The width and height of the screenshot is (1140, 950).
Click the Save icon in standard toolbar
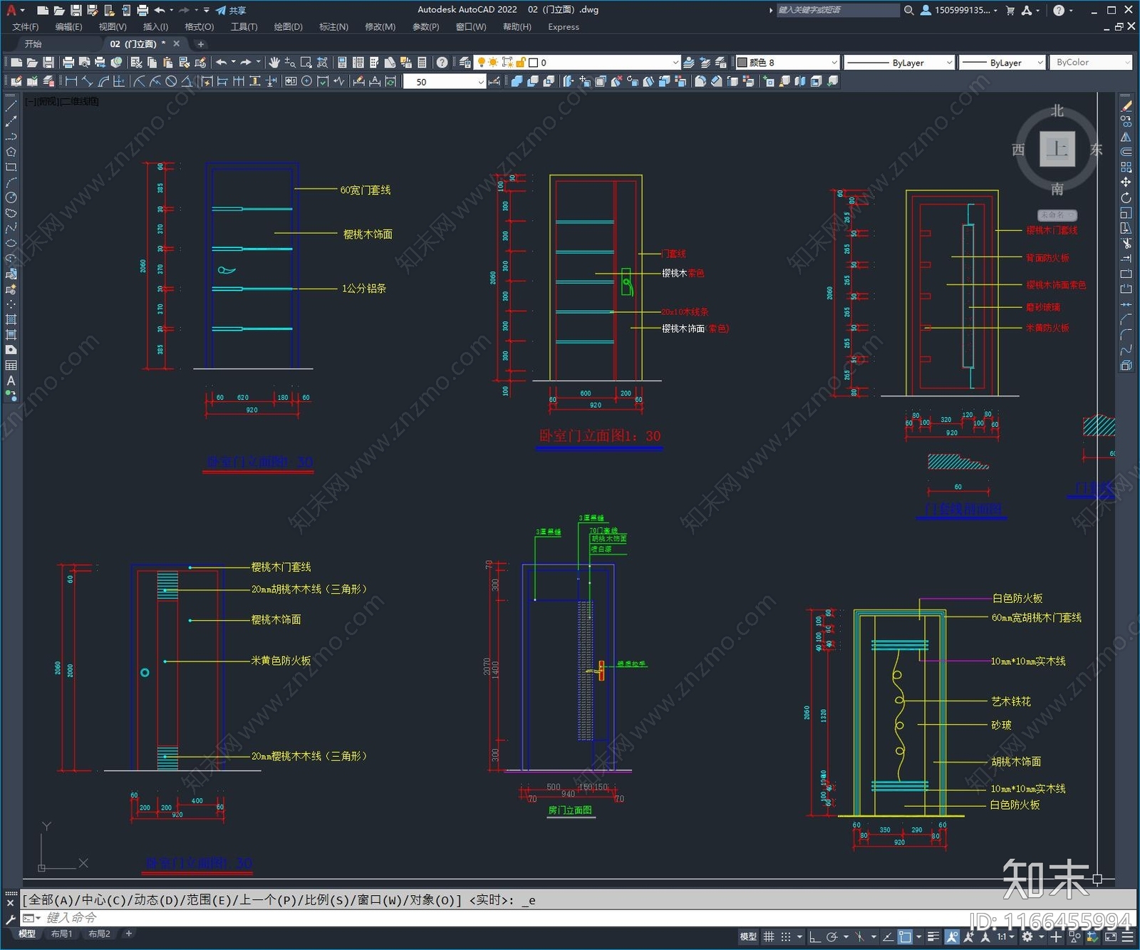tap(48, 63)
